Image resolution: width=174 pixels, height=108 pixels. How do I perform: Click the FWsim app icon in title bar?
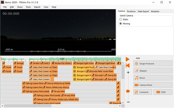tap(2, 2)
